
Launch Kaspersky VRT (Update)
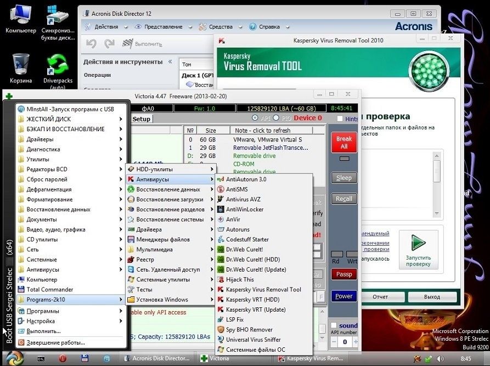tap(264, 309)
